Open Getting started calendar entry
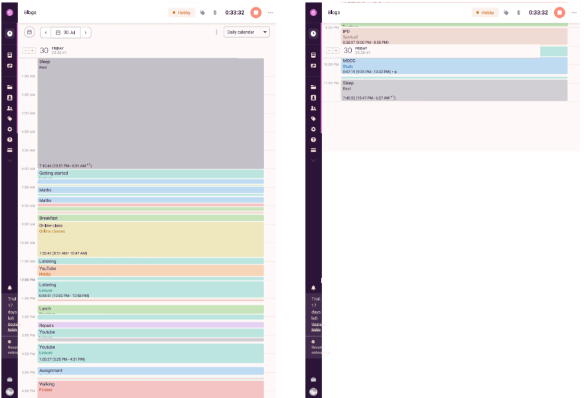 point(151,174)
